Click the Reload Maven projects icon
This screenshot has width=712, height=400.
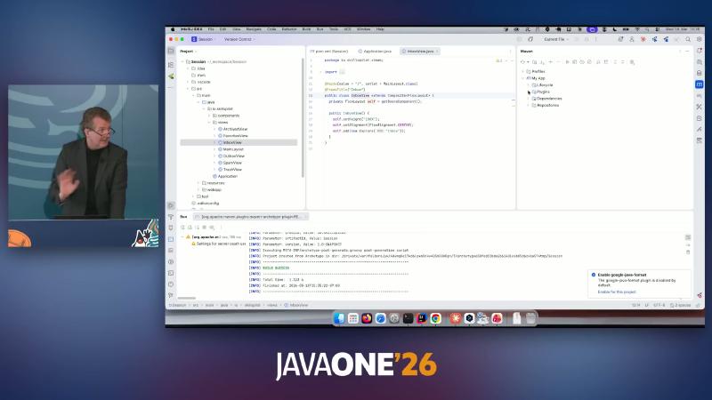pyautogui.click(x=523, y=62)
